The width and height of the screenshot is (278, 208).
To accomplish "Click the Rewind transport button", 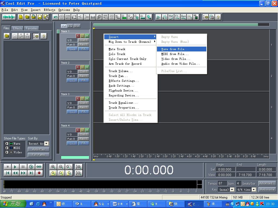I will (x=15, y=173).
